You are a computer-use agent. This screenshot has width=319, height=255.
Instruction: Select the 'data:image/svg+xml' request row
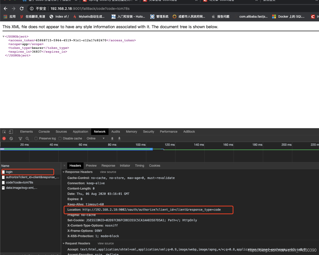click(x=30, y=188)
